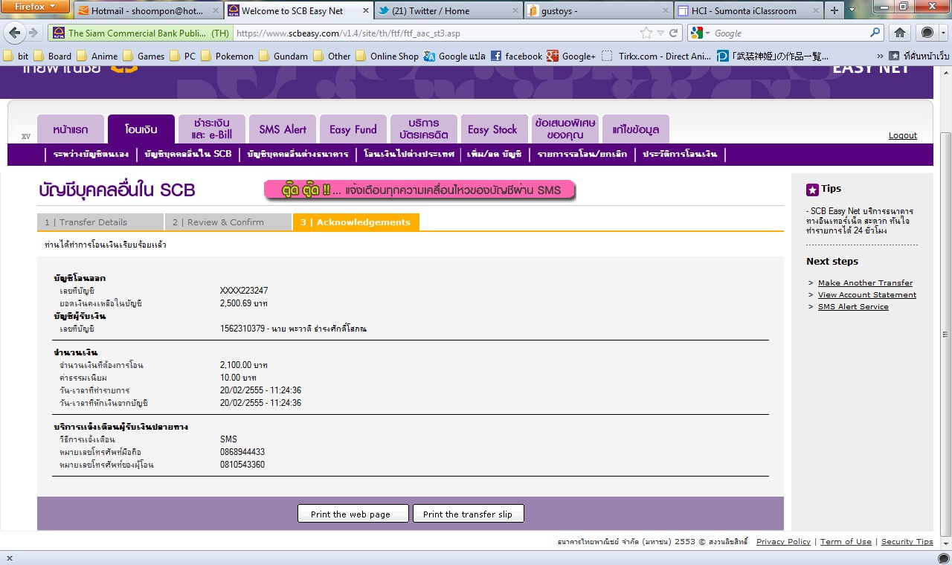Open the Tirkx.com bookmark
The height and width of the screenshot is (565, 952).
[x=657, y=56]
